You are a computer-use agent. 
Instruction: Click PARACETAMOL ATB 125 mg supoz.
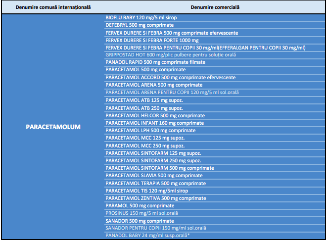click(215, 100)
